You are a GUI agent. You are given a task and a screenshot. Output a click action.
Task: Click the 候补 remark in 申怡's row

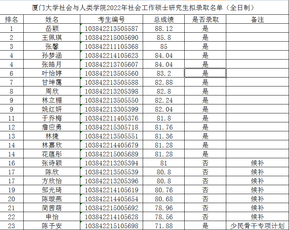coord(257,217)
